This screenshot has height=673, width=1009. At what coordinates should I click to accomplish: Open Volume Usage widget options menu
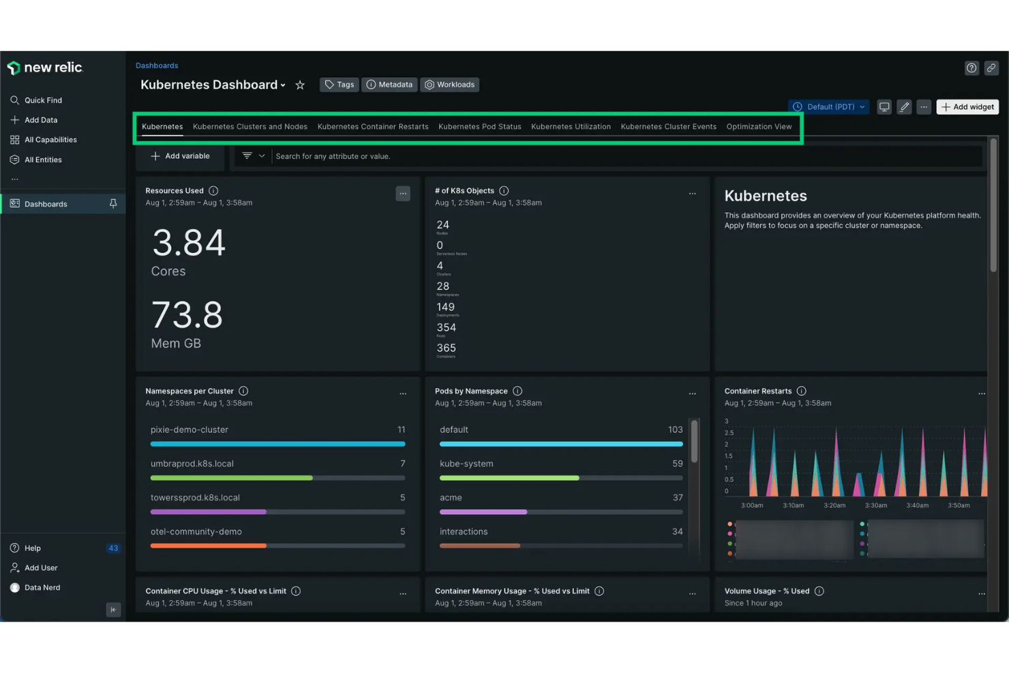point(982,594)
